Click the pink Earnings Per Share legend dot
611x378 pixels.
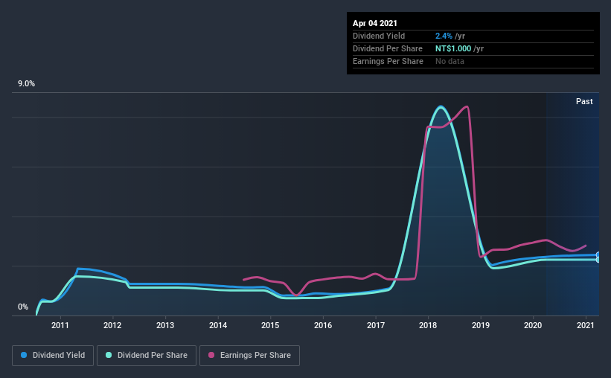tap(211, 355)
